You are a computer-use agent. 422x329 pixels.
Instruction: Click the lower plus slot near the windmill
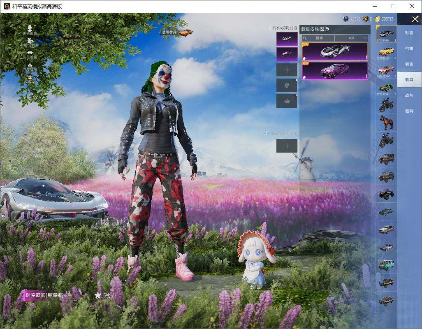click(287, 146)
